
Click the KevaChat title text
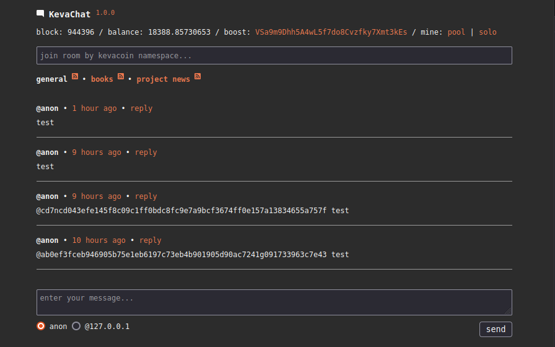pyautogui.click(x=70, y=14)
